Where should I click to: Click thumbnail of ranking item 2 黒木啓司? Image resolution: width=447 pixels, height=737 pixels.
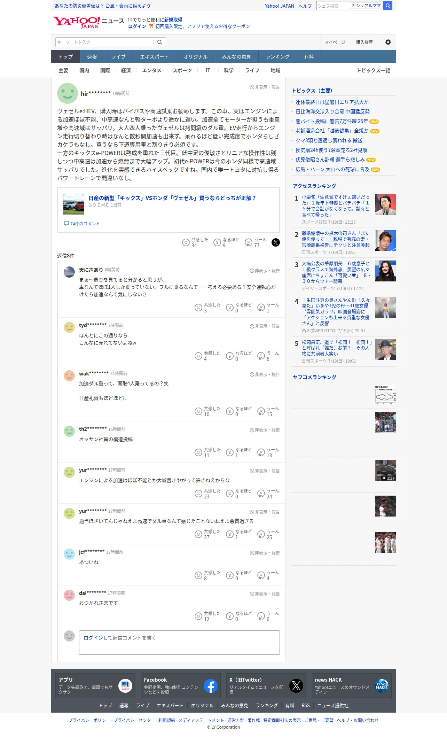pyautogui.click(x=385, y=241)
